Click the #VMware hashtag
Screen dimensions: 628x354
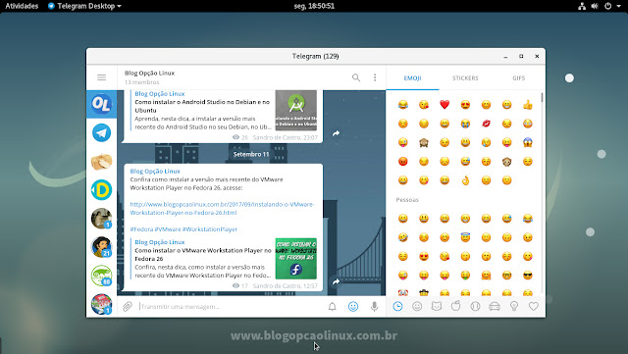click(168, 229)
